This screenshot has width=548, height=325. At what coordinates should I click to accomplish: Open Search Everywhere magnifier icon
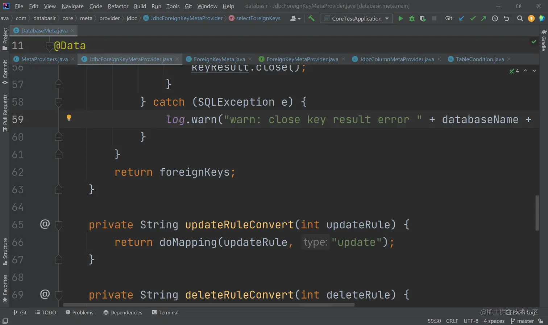520,18
